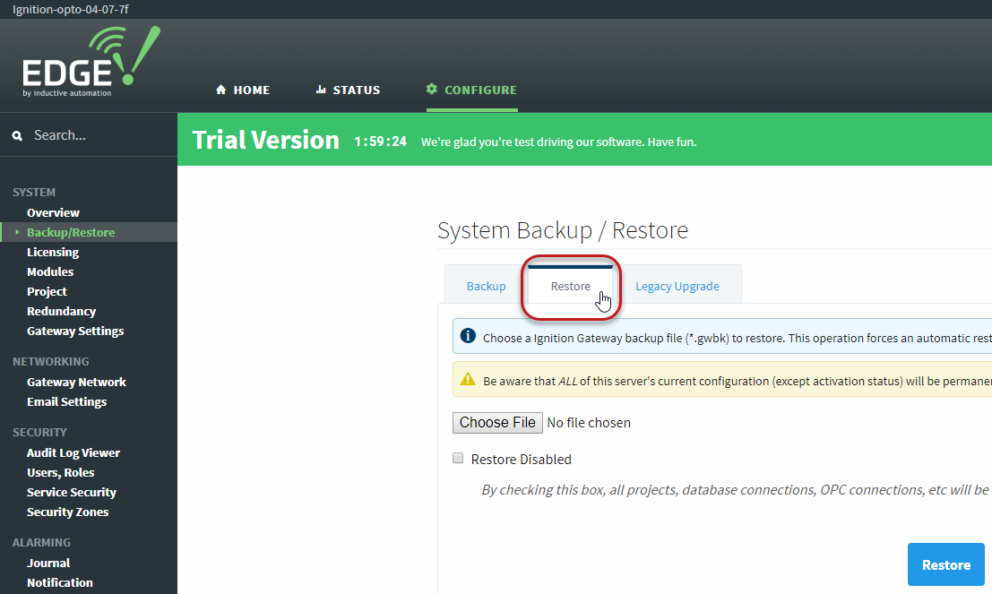Select the Restore tab
Viewport: 992px width, 594px height.
[570, 286]
